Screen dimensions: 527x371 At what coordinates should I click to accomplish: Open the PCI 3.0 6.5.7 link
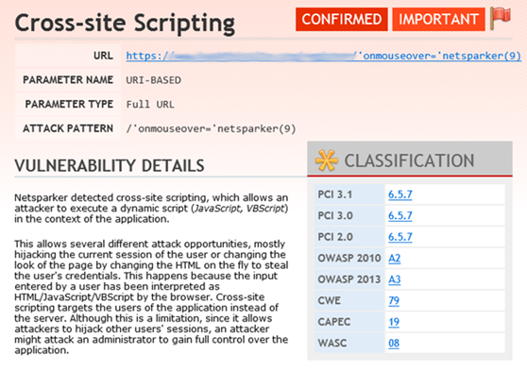point(399,215)
